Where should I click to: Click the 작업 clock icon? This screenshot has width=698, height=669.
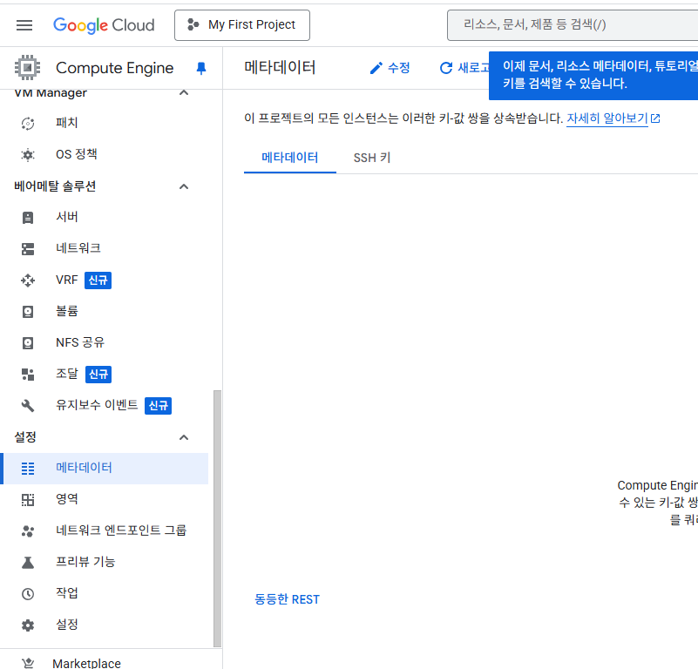pyautogui.click(x=28, y=594)
